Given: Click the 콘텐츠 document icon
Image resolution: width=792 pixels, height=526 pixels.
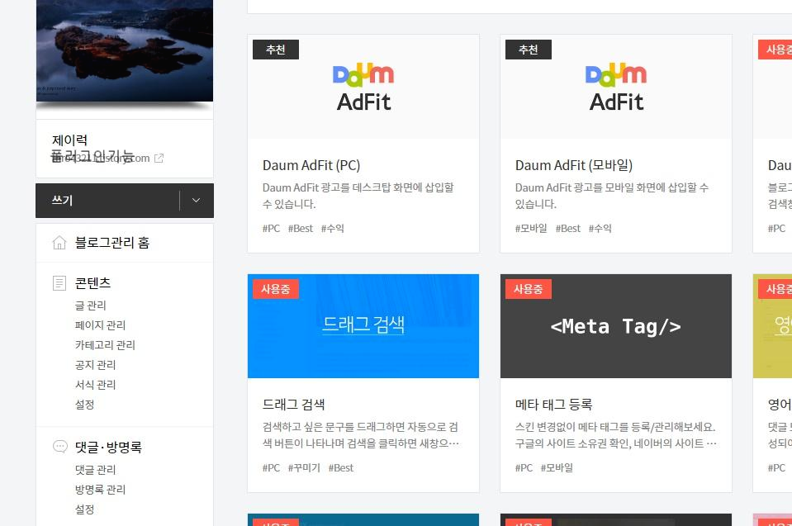Looking at the screenshot, I should tap(59, 282).
